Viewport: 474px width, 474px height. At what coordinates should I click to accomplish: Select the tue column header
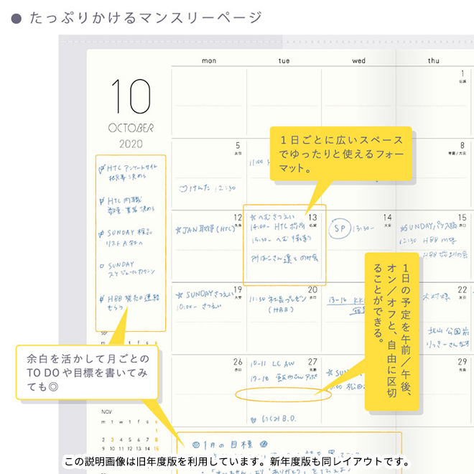point(284,61)
